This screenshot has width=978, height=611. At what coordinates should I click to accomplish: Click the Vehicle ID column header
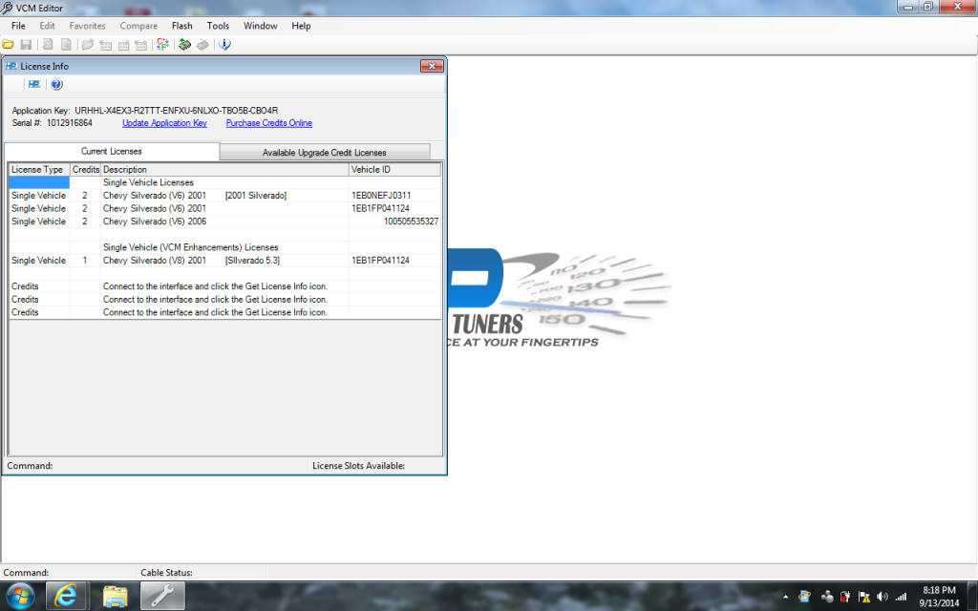394,169
